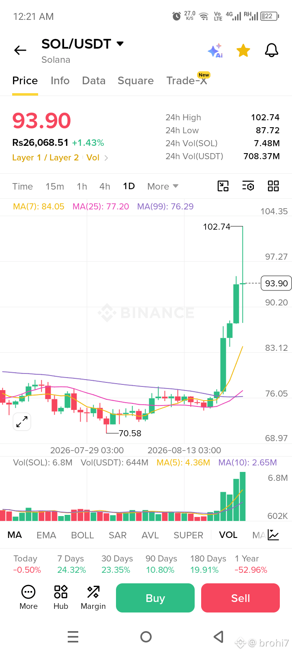Tap the battery indicator in status bar
This screenshot has height=653, width=292.
(270, 16)
